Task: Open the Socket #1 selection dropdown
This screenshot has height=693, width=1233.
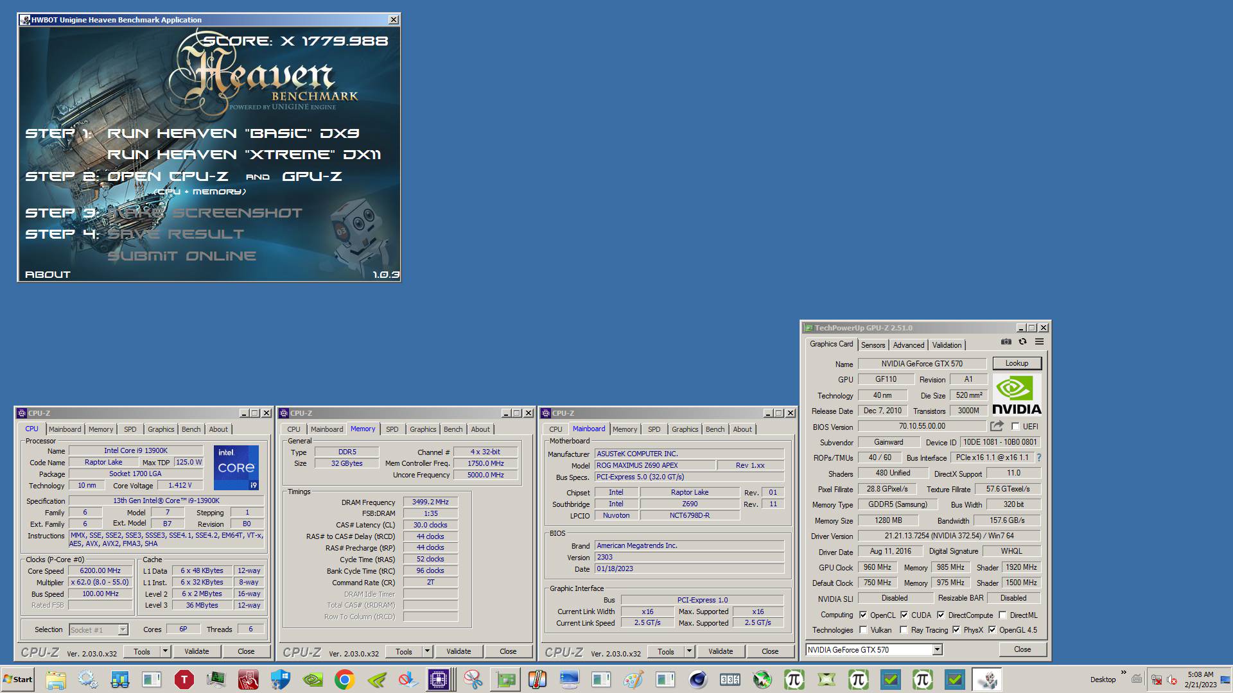Action: click(123, 629)
